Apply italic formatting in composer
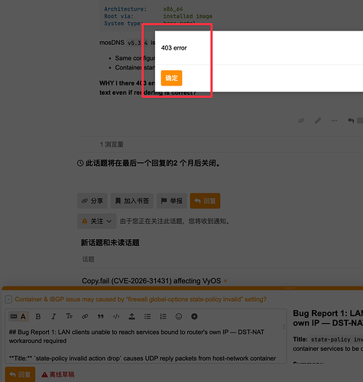Screen dimensions: 363x382 coord(53,316)
